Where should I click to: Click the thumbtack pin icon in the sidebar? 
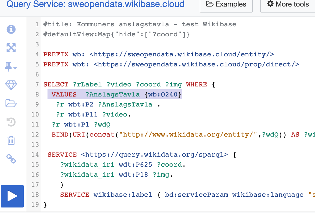10,67
